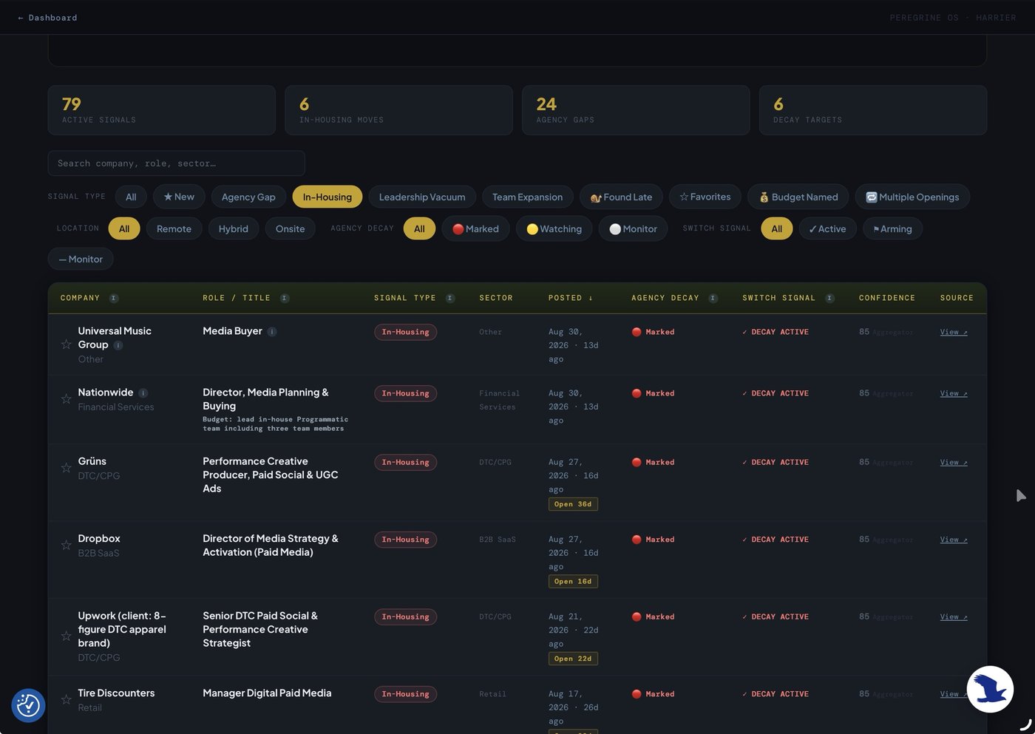The image size is (1035, 734).
Task: Set agency decay filter to All
Action: click(x=419, y=228)
